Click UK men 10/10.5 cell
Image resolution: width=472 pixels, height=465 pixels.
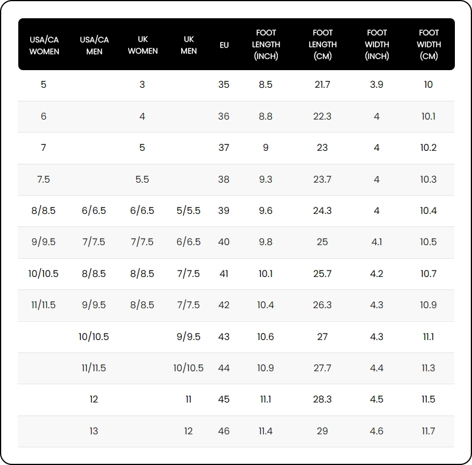(x=188, y=368)
